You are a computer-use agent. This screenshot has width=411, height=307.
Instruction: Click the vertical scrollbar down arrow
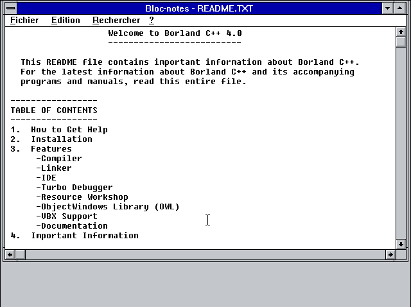[x=401, y=244]
